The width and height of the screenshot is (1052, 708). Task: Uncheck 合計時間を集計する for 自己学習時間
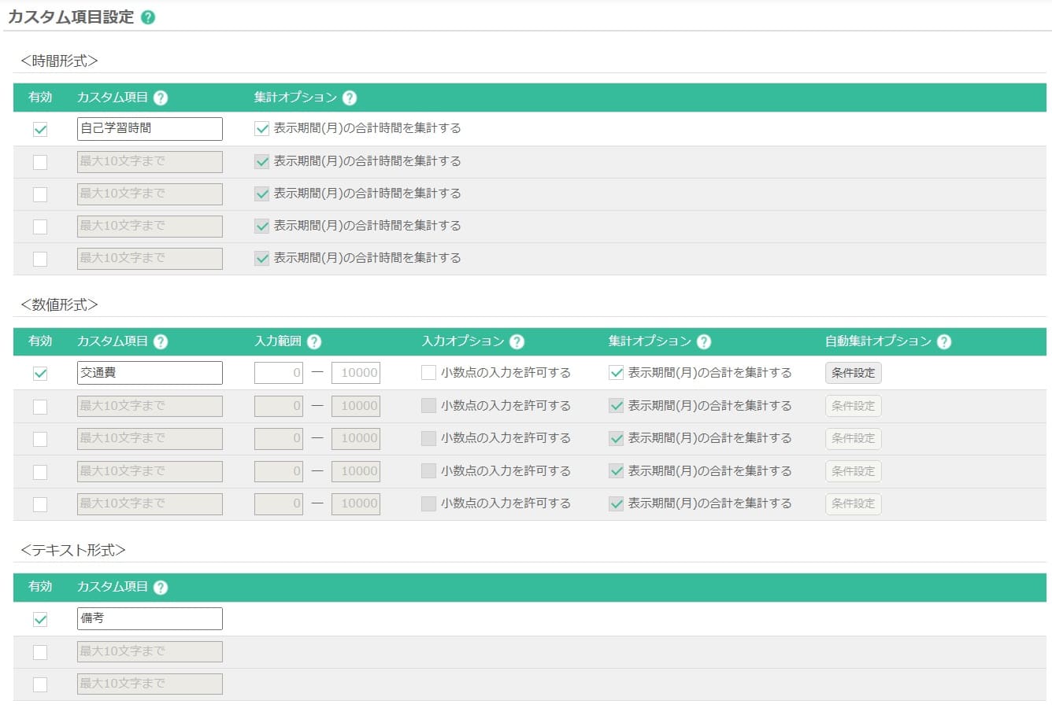tap(262, 129)
